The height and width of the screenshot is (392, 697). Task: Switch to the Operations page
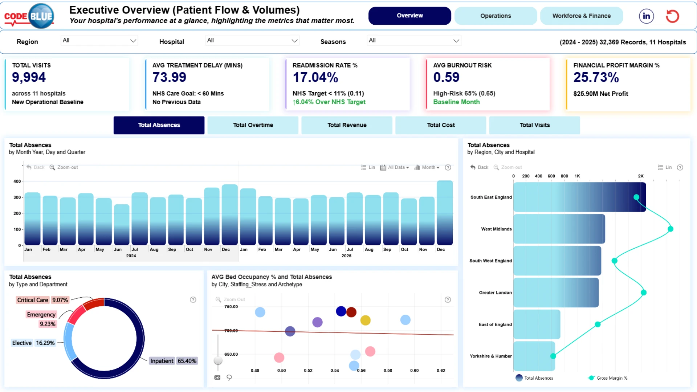496,16
